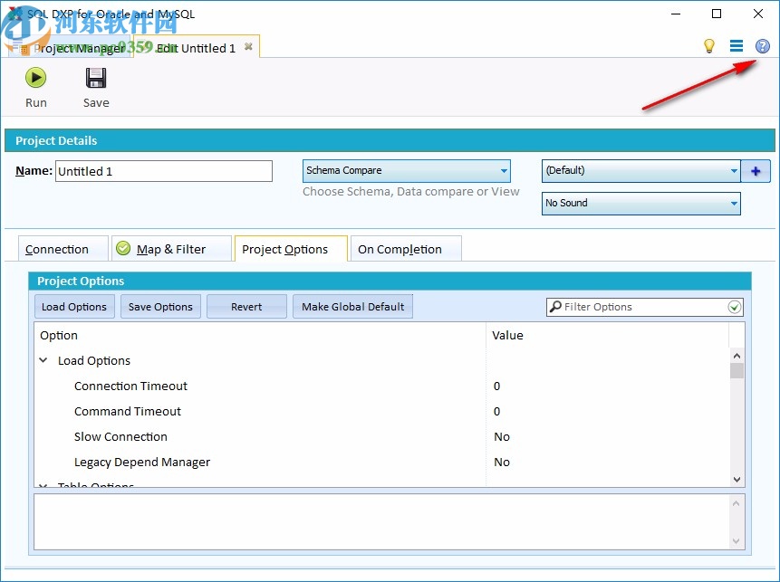Open the On Completion tab

pos(405,248)
